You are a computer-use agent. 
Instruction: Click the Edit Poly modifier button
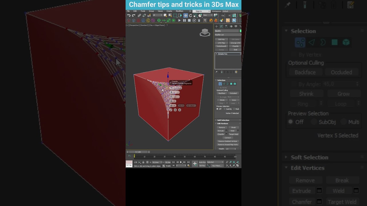tap(222, 39)
